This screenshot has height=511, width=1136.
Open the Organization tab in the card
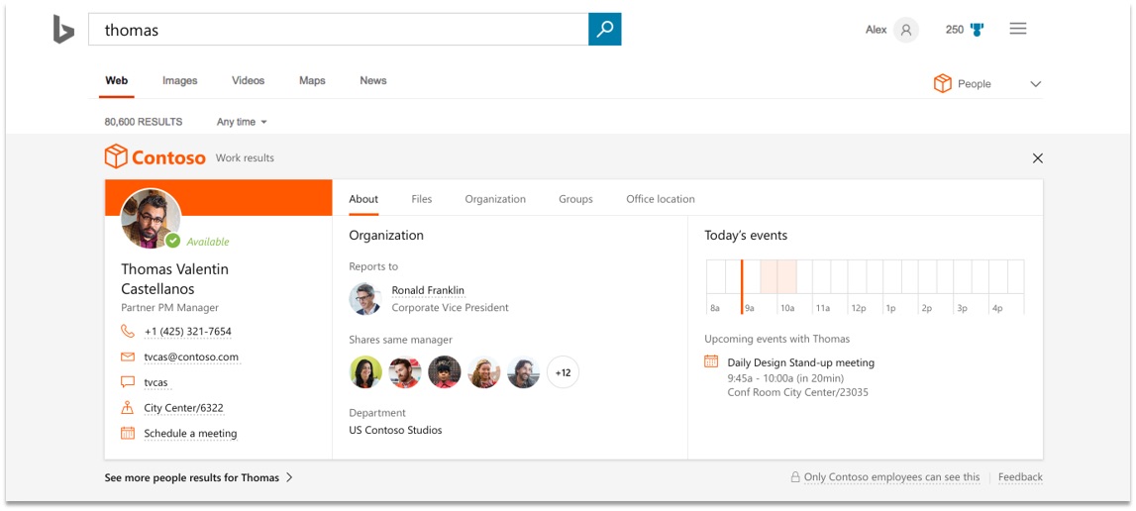pos(495,199)
